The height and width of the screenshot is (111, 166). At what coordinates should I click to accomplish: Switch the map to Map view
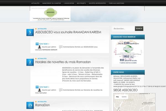(x=117, y=97)
